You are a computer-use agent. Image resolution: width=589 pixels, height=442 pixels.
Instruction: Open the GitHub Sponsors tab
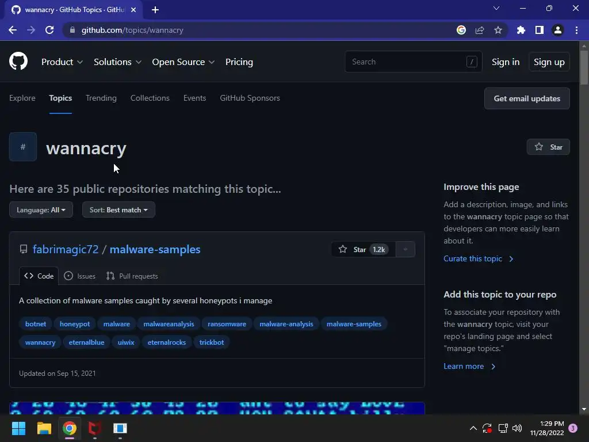pyautogui.click(x=250, y=98)
